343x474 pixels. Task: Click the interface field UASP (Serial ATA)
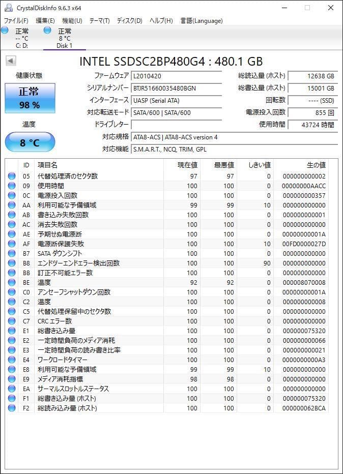[176, 100]
